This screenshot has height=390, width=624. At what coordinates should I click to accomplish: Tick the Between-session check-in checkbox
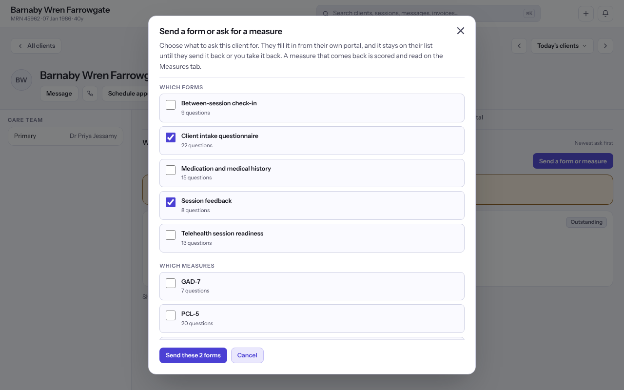[x=171, y=105]
